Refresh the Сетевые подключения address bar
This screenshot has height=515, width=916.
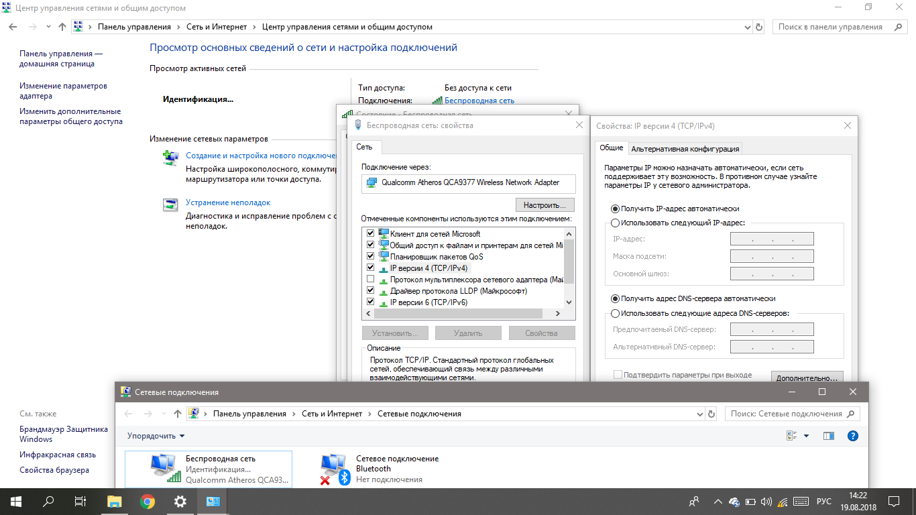tap(711, 414)
